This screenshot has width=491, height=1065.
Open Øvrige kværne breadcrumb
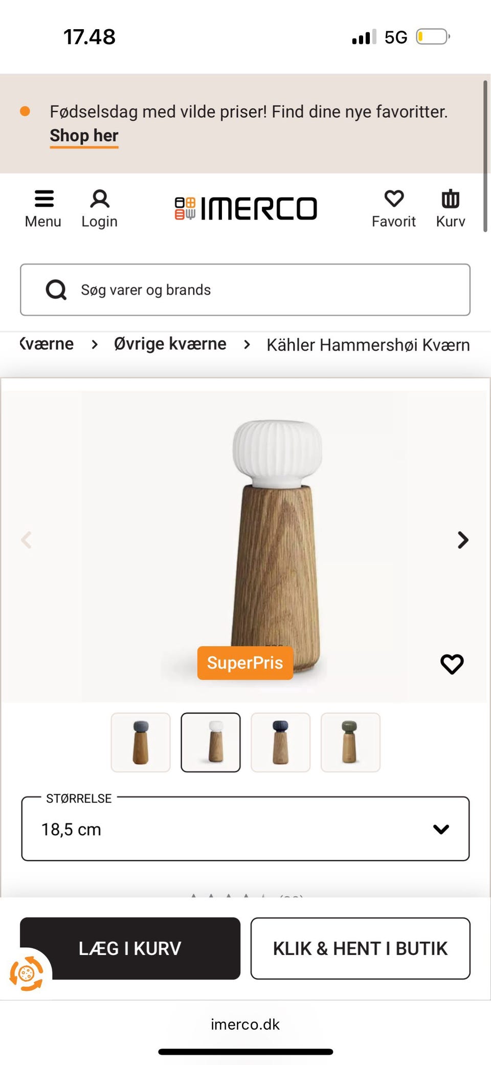(x=170, y=344)
